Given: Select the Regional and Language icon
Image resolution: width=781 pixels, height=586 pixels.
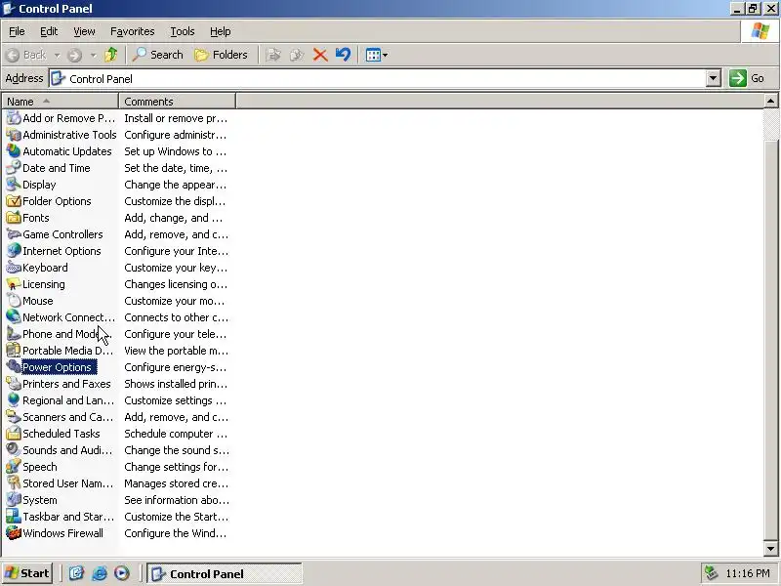Looking at the screenshot, I should point(14,400).
